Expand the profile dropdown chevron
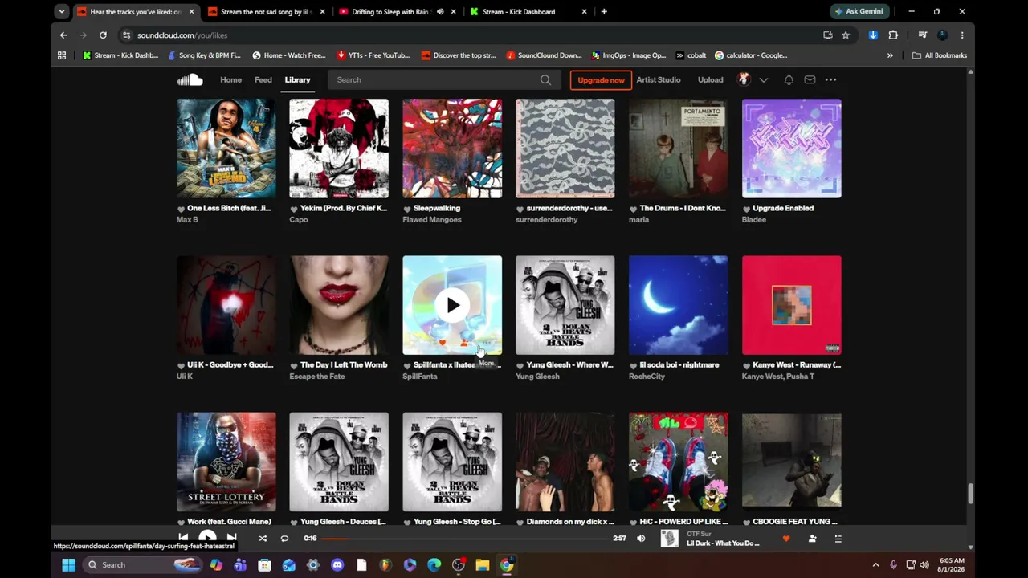This screenshot has height=578, width=1028. 764,79
